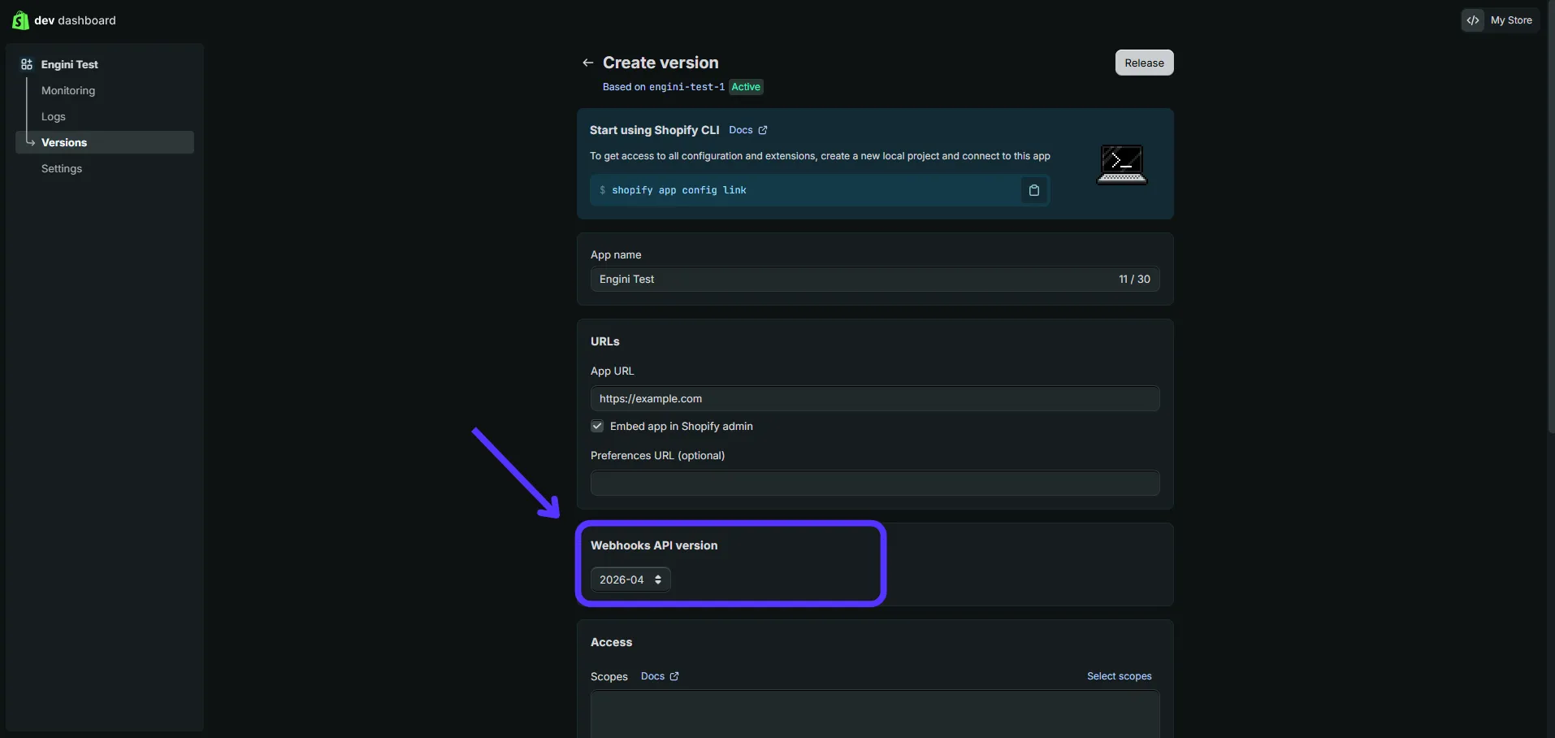Image resolution: width=1555 pixels, height=738 pixels.
Task: Open the My Store menu
Action: (x=1500, y=20)
